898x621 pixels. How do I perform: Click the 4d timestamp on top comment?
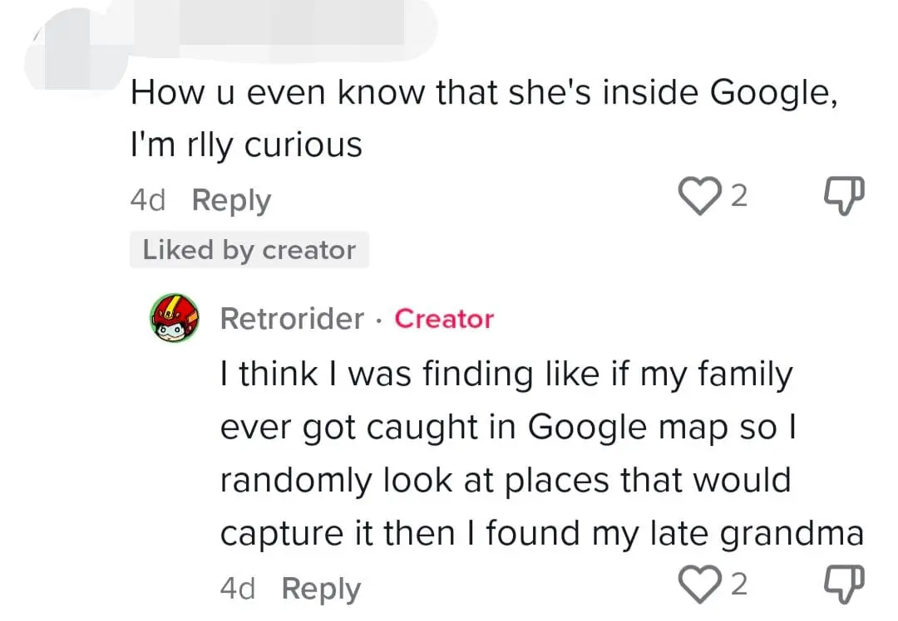pos(148,200)
